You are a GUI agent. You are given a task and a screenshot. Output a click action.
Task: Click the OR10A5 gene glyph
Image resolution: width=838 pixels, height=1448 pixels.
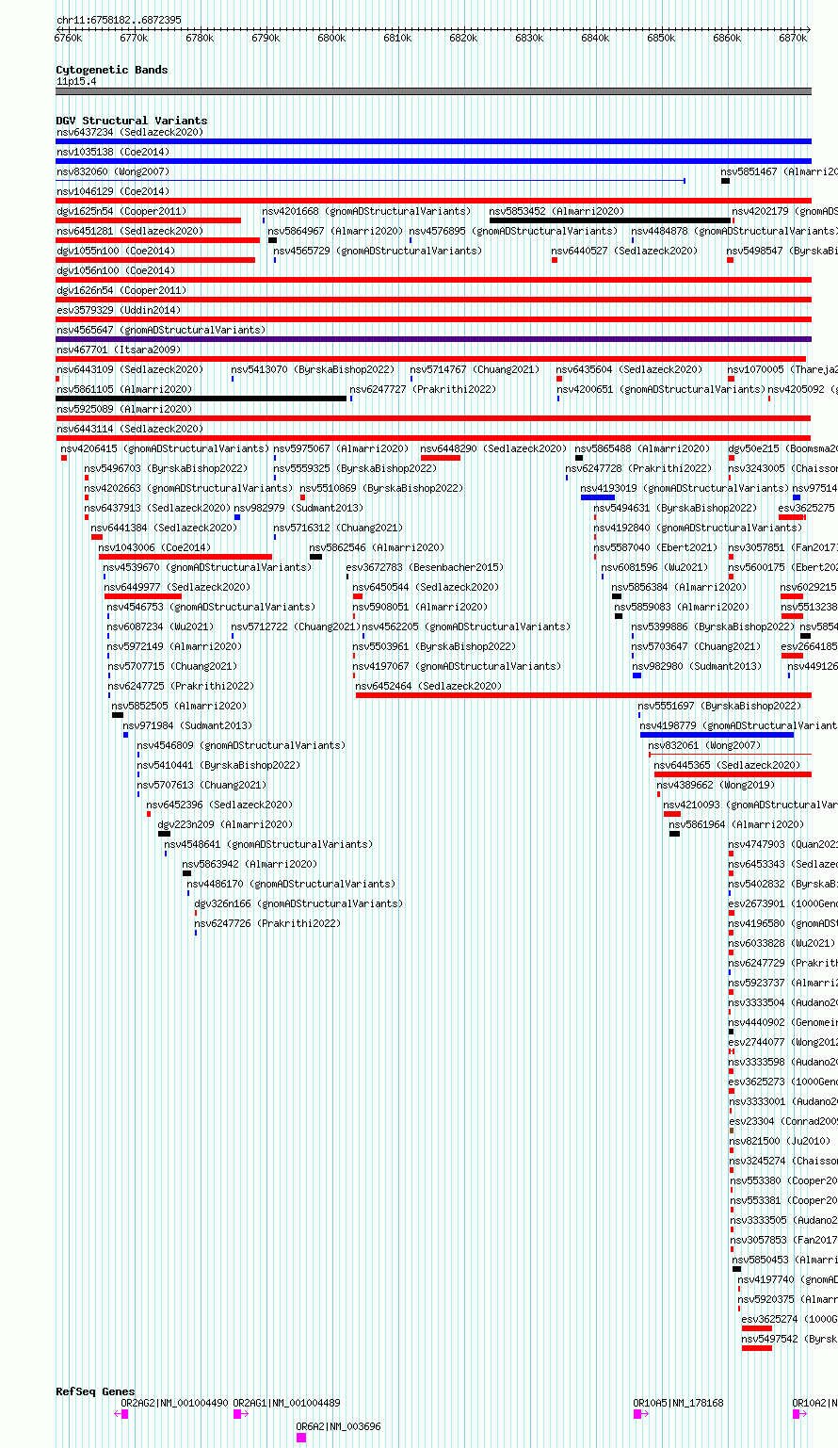(x=640, y=1413)
